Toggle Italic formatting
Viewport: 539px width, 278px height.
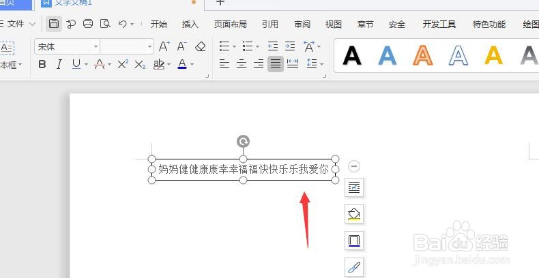[59, 64]
